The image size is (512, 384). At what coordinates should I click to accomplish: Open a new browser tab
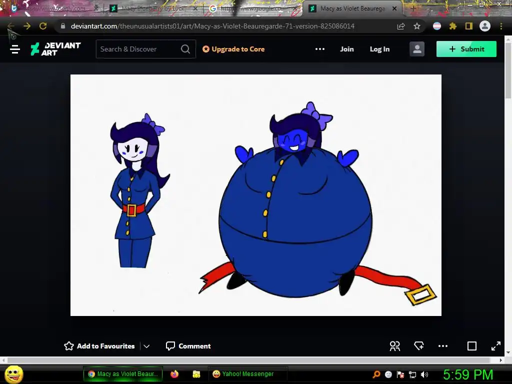[x=413, y=8]
